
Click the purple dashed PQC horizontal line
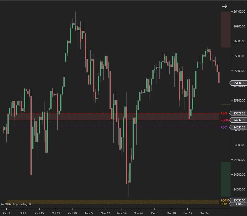pyautogui.click(x=113, y=127)
